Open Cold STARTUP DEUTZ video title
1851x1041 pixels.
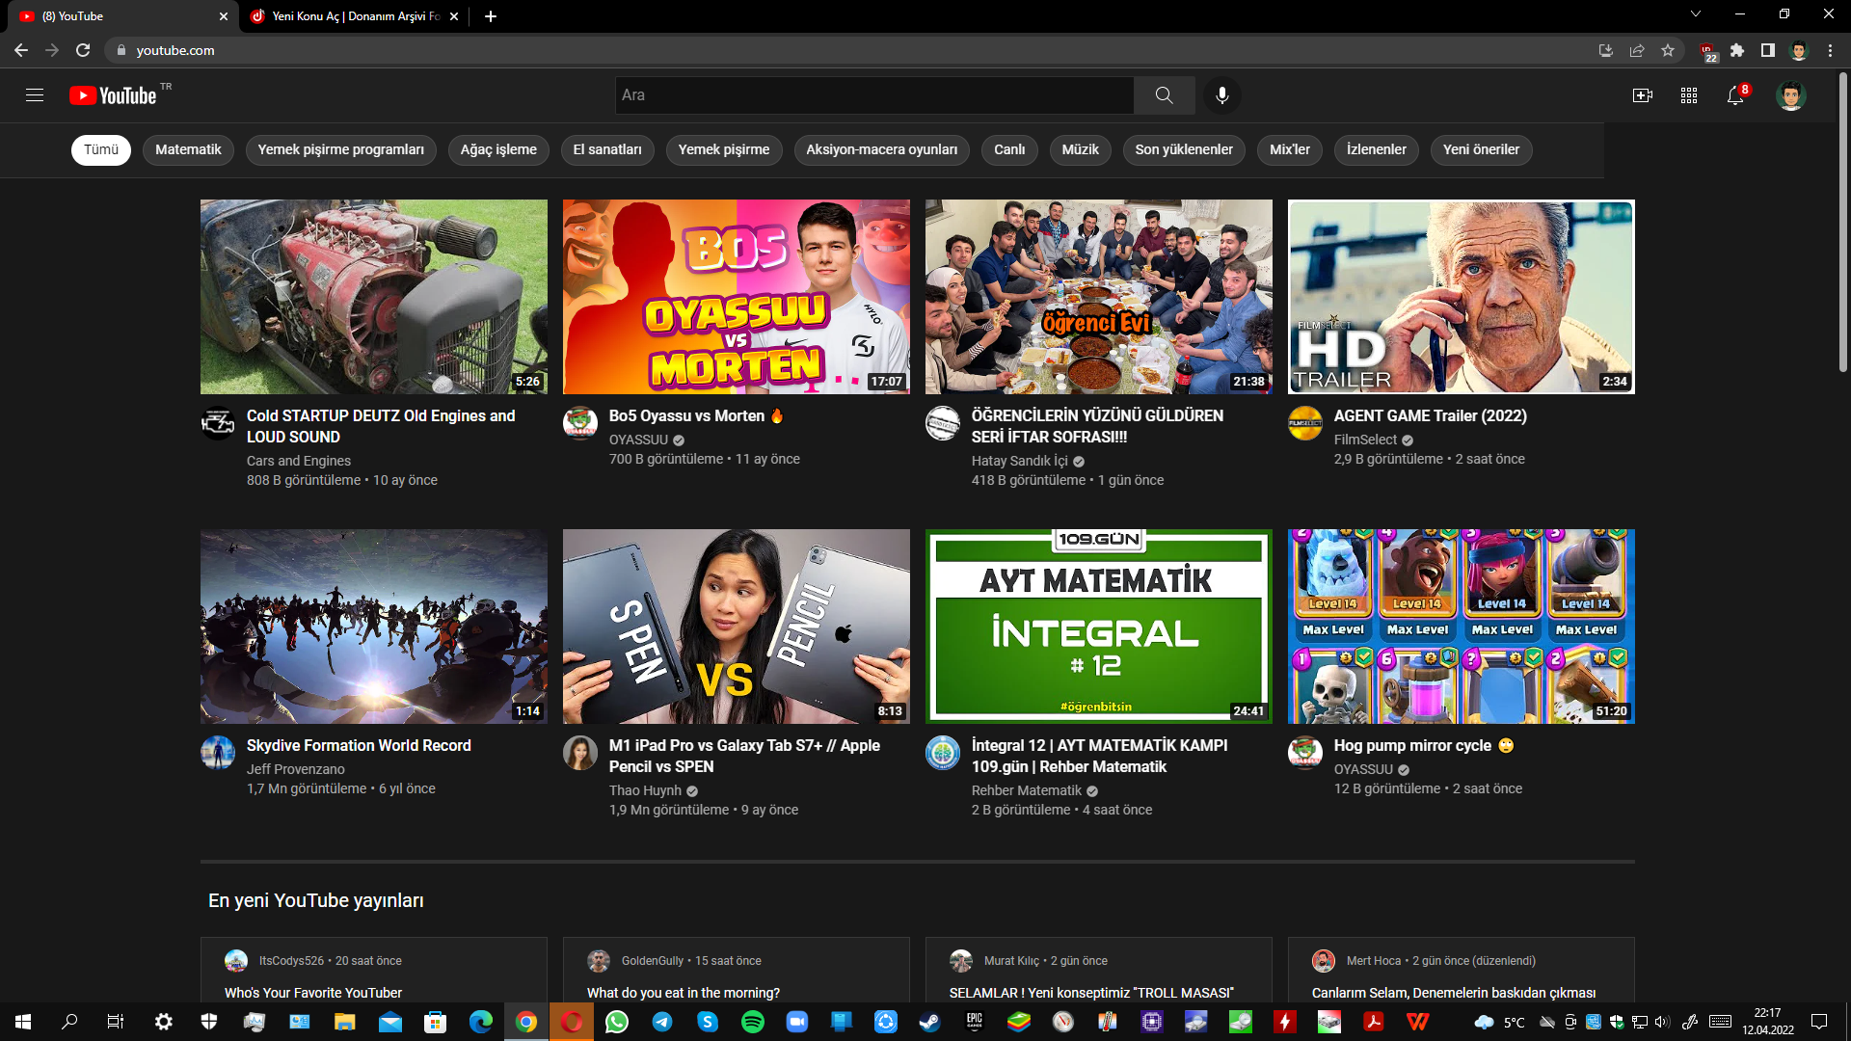click(381, 426)
